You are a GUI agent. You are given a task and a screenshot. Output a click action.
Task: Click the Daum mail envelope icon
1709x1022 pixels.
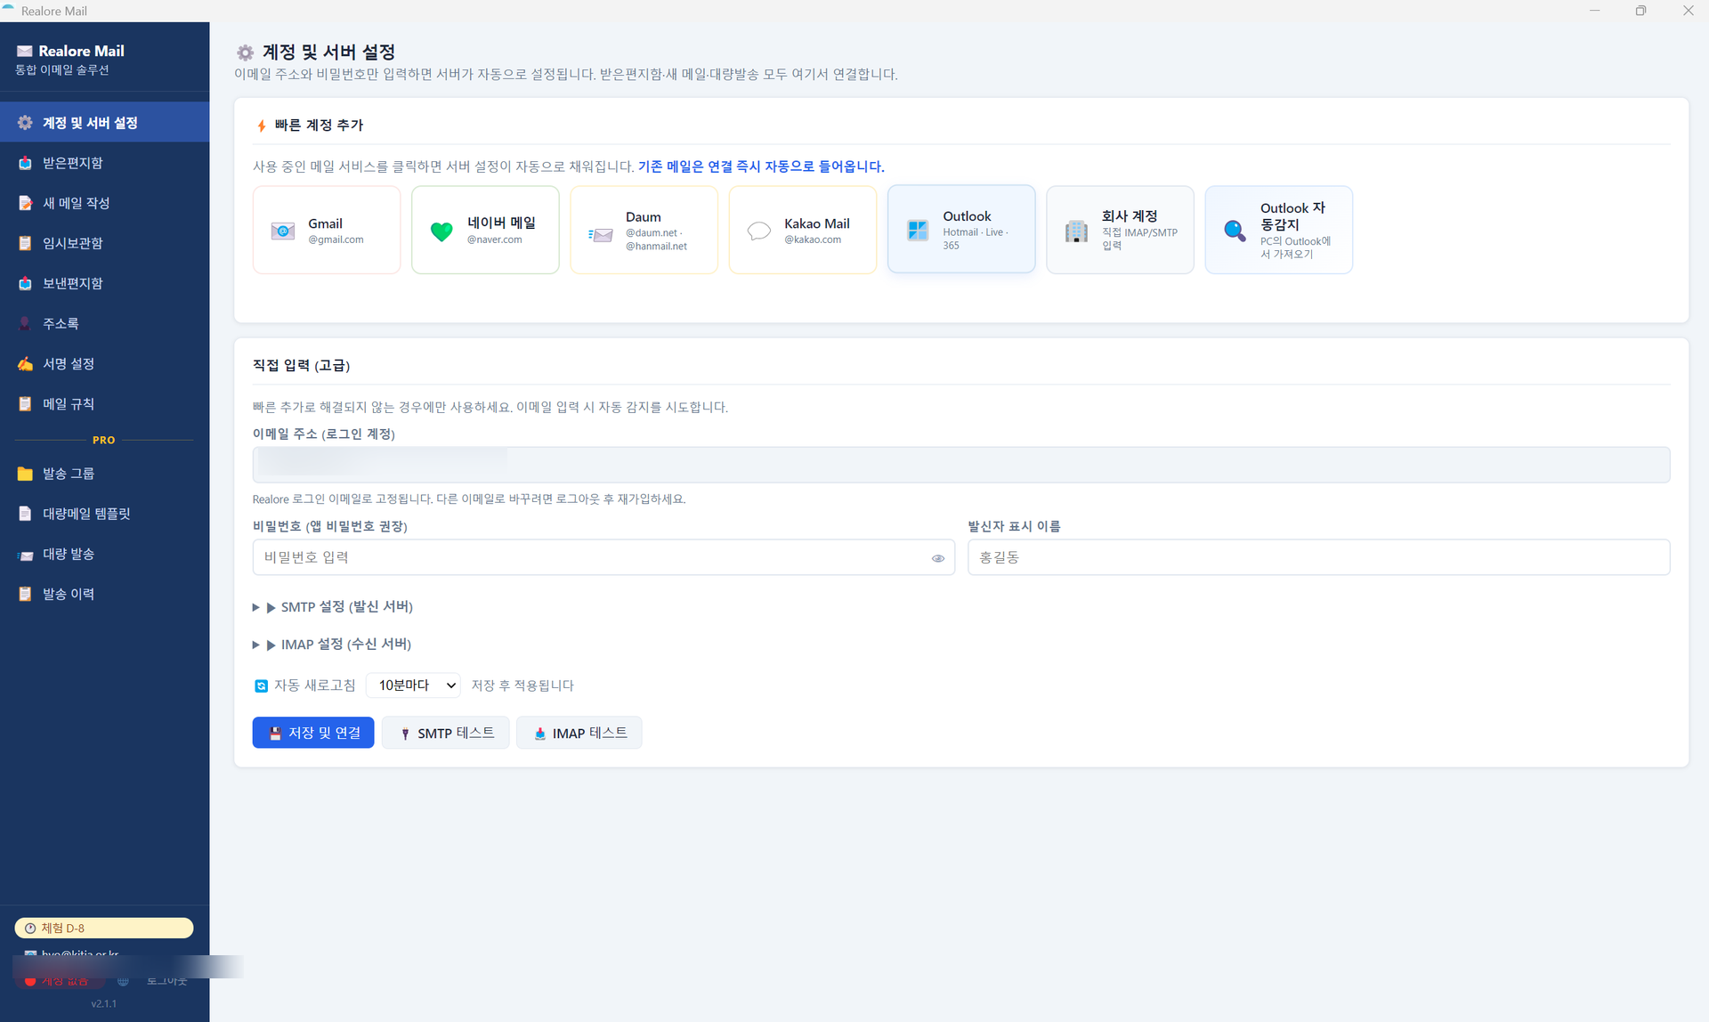point(601,235)
